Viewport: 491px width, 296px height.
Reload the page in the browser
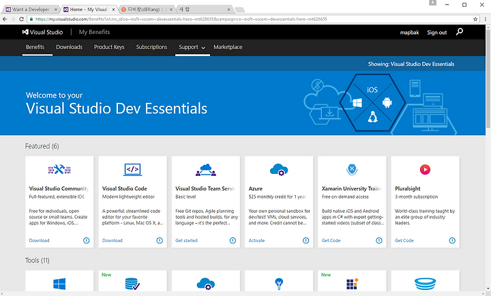21,19
